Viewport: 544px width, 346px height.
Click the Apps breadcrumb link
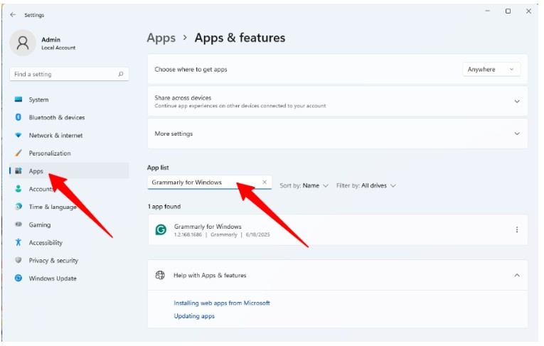161,38
